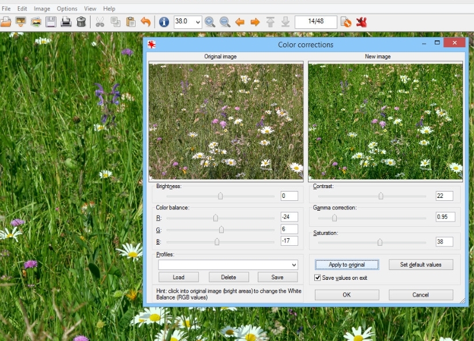The image size is (474, 341).
Task: Open the Image menu
Action: pyautogui.click(x=42, y=9)
